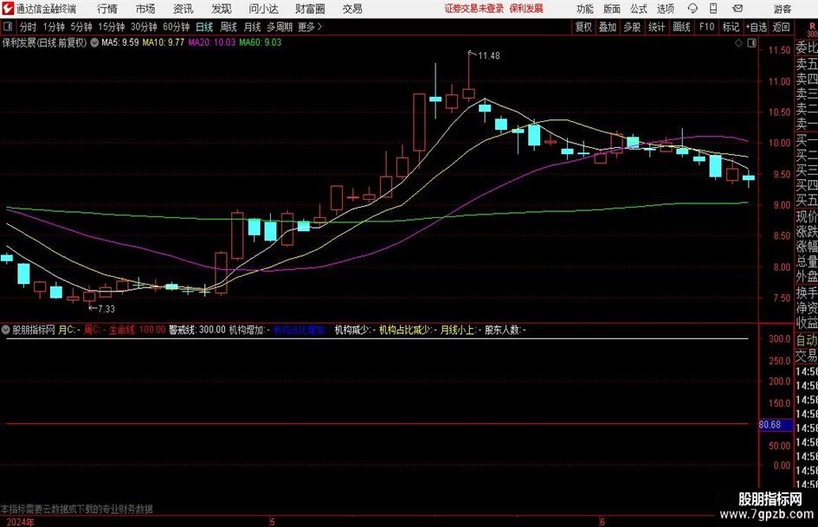Open the F10 company info button

pyautogui.click(x=707, y=27)
